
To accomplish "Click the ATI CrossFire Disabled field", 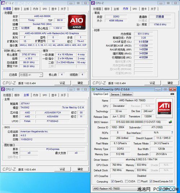I will click(x=141, y=176).
